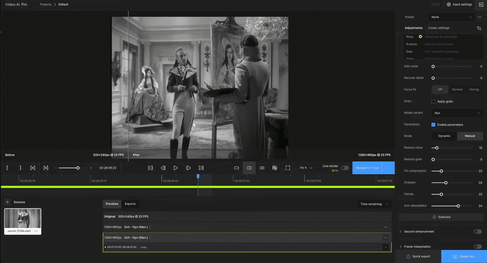The image size is (487, 263).
Task: Click the Estimate button
Action: click(x=441, y=217)
